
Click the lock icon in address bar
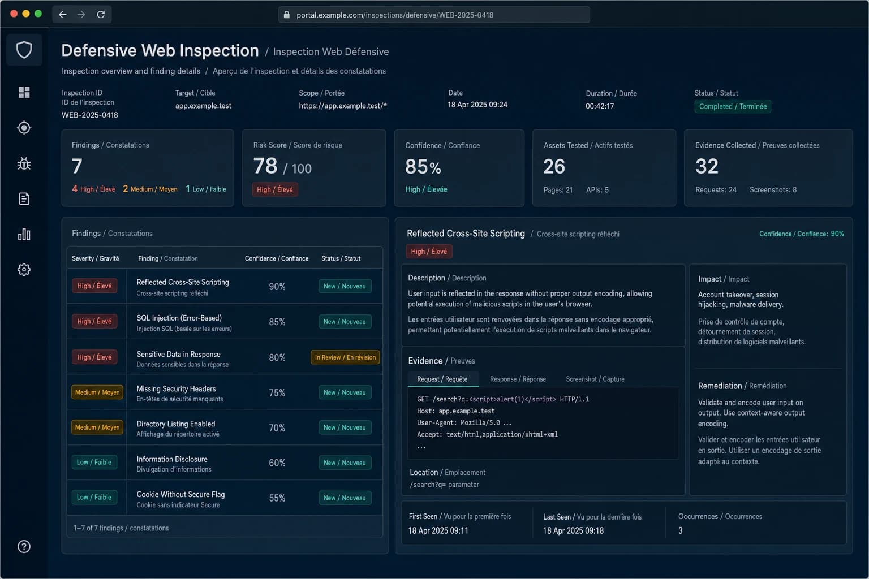286,15
